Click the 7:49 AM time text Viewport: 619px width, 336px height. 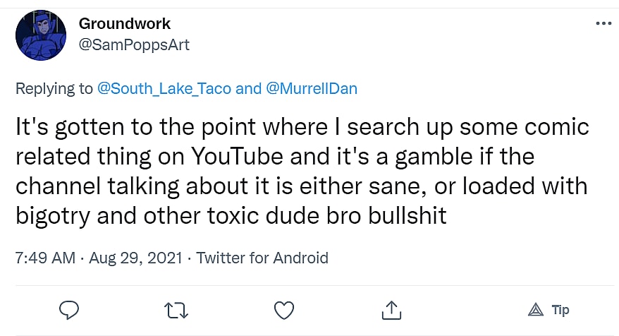coord(45,258)
